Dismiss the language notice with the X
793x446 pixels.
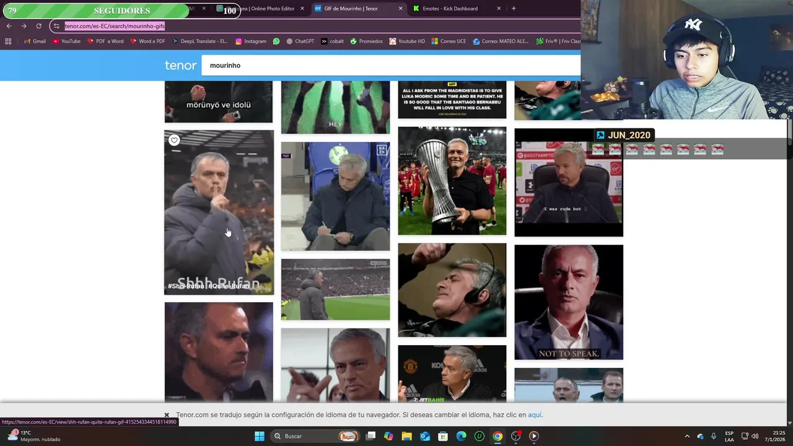click(167, 415)
